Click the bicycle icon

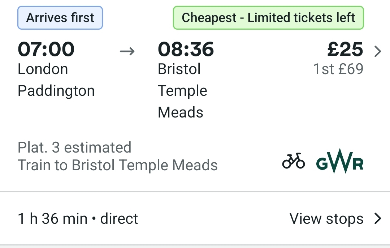(294, 161)
